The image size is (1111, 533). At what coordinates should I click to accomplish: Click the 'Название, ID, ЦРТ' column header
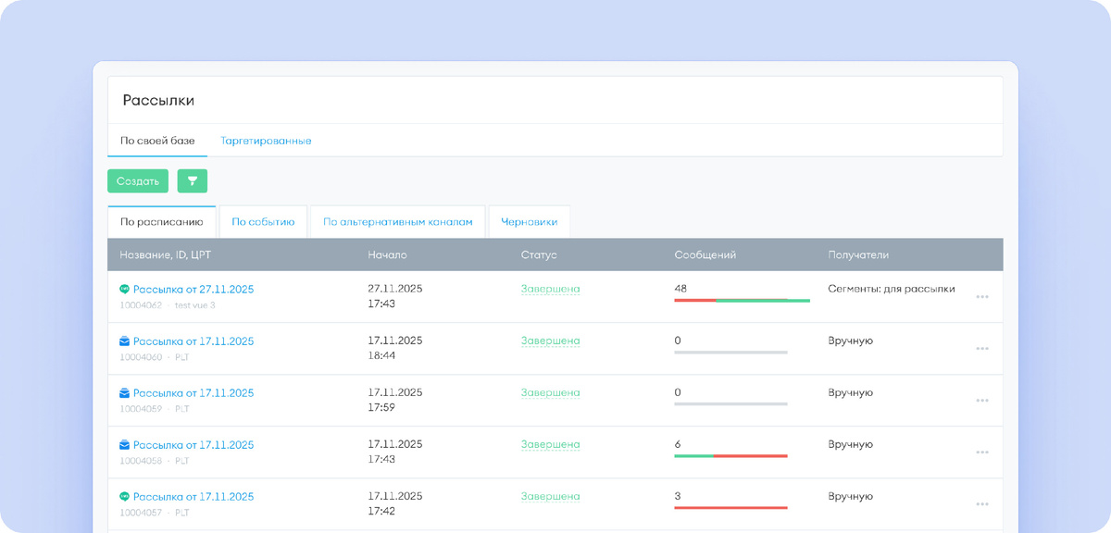tap(166, 254)
